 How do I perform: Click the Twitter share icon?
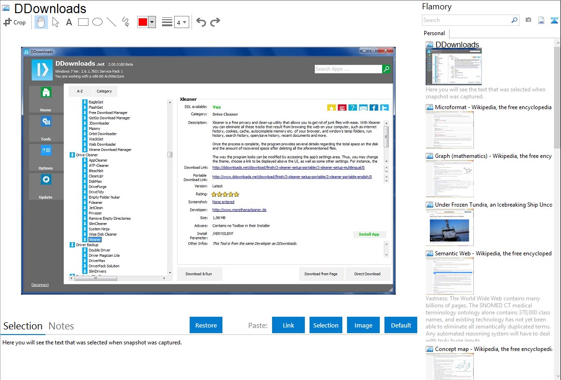click(x=384, y=108)
